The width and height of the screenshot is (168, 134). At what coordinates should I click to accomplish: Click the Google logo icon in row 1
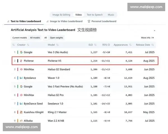[21, 52]
